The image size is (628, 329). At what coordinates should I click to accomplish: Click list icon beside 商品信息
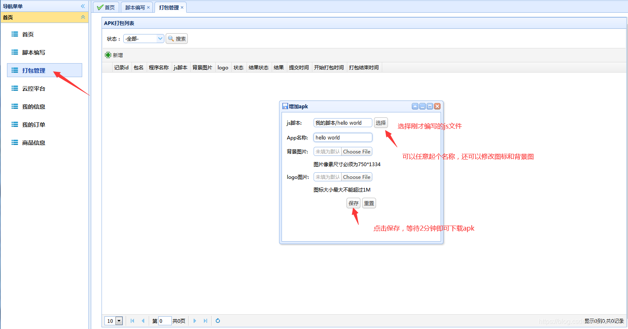click(x=15, y=142)
